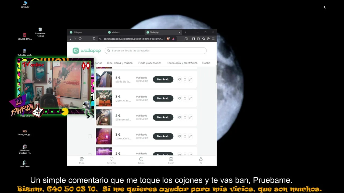Click Destácalo for Libro, Cont... item
Screen dimensions: 344x193
pos(163,136)
